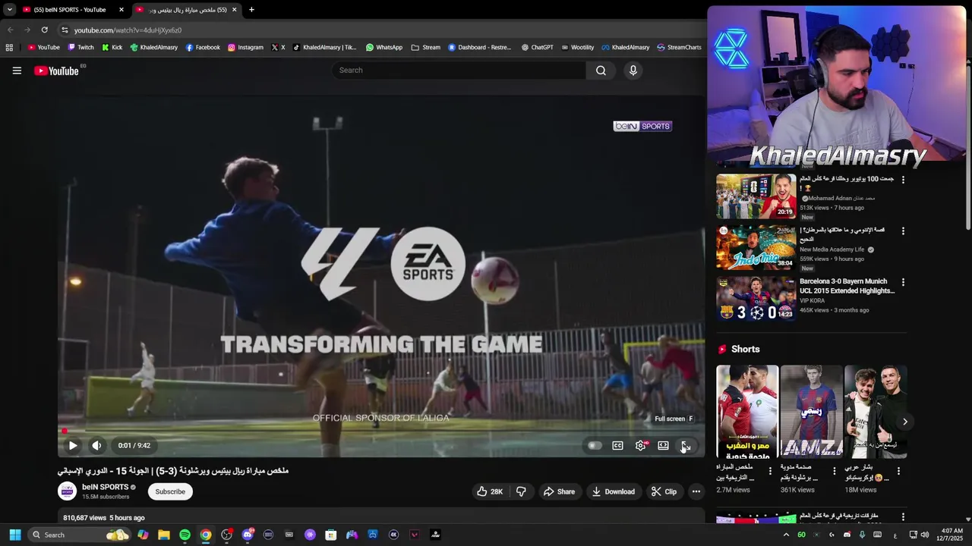Open the clock showing 4:07 AM
972x546 pixels.
pyautogui.click(x=951, y=535)
